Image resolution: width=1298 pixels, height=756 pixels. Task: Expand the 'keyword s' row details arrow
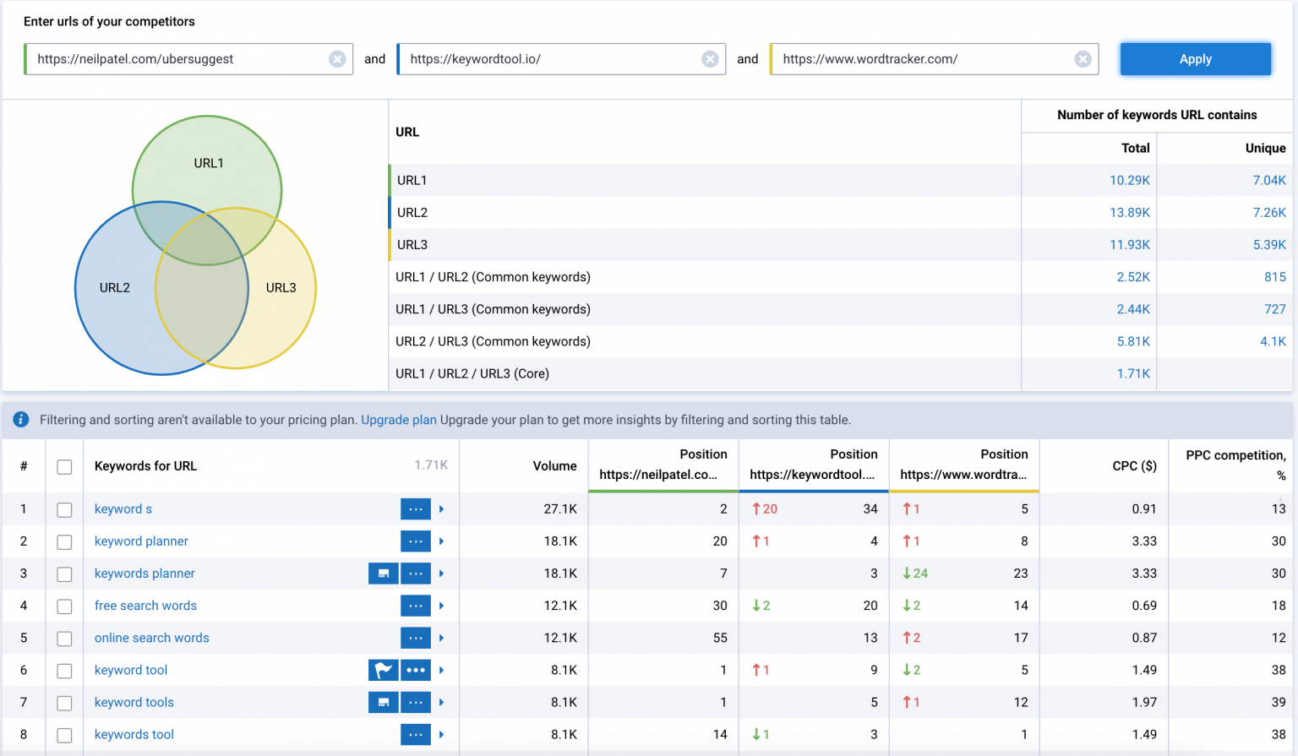440,509
